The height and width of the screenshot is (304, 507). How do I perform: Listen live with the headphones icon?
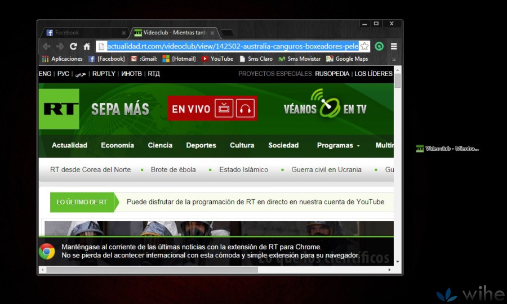pyautogui.click(x=245, y=108)
